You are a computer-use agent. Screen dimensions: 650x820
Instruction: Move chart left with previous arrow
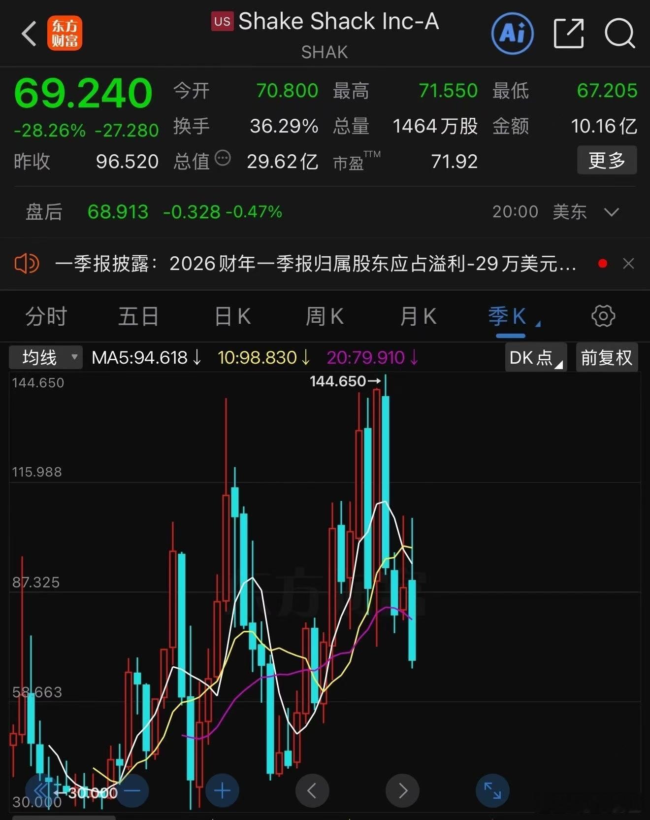point(312,790)
